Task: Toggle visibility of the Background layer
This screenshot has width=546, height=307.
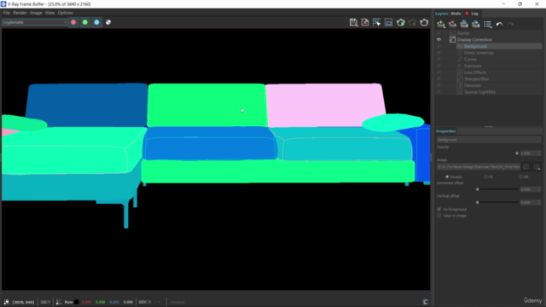Action: tap(439, 46)
